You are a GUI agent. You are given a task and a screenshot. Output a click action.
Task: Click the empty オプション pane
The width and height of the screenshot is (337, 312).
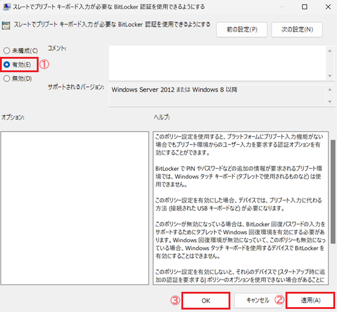pyautogui.click(x=75, y=208)
